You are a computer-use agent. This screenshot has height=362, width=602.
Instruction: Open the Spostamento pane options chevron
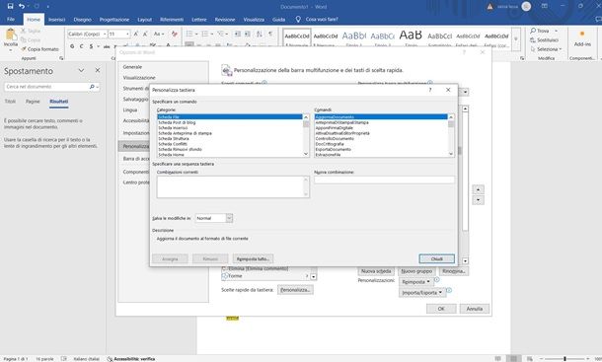[x=81, y=71]
